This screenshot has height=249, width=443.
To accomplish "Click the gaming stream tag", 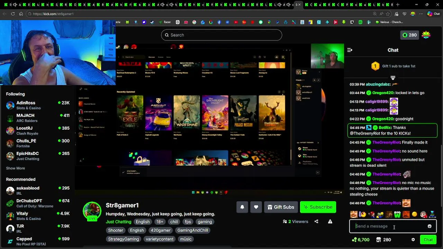I will coord(205,222).
